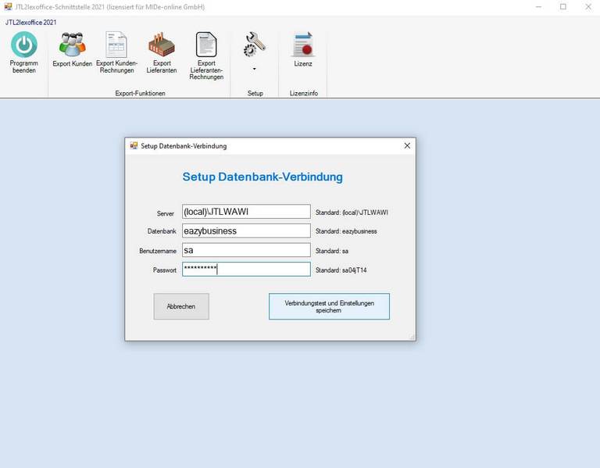This screenshot has height=468, width=600.
Task: Select the Benutzername input box
Action: pos(246,250)
